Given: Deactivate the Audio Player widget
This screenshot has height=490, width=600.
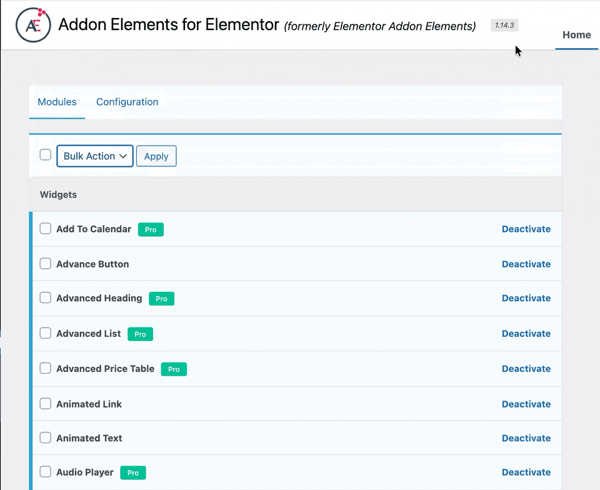Looking at the screenshot, I should click(526, 472).
